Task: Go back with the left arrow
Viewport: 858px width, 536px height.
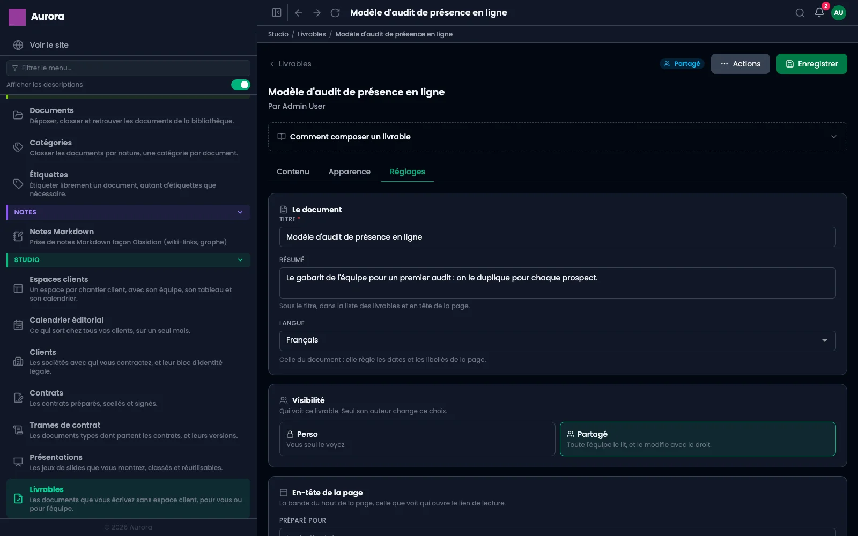Action: [299, 12]
